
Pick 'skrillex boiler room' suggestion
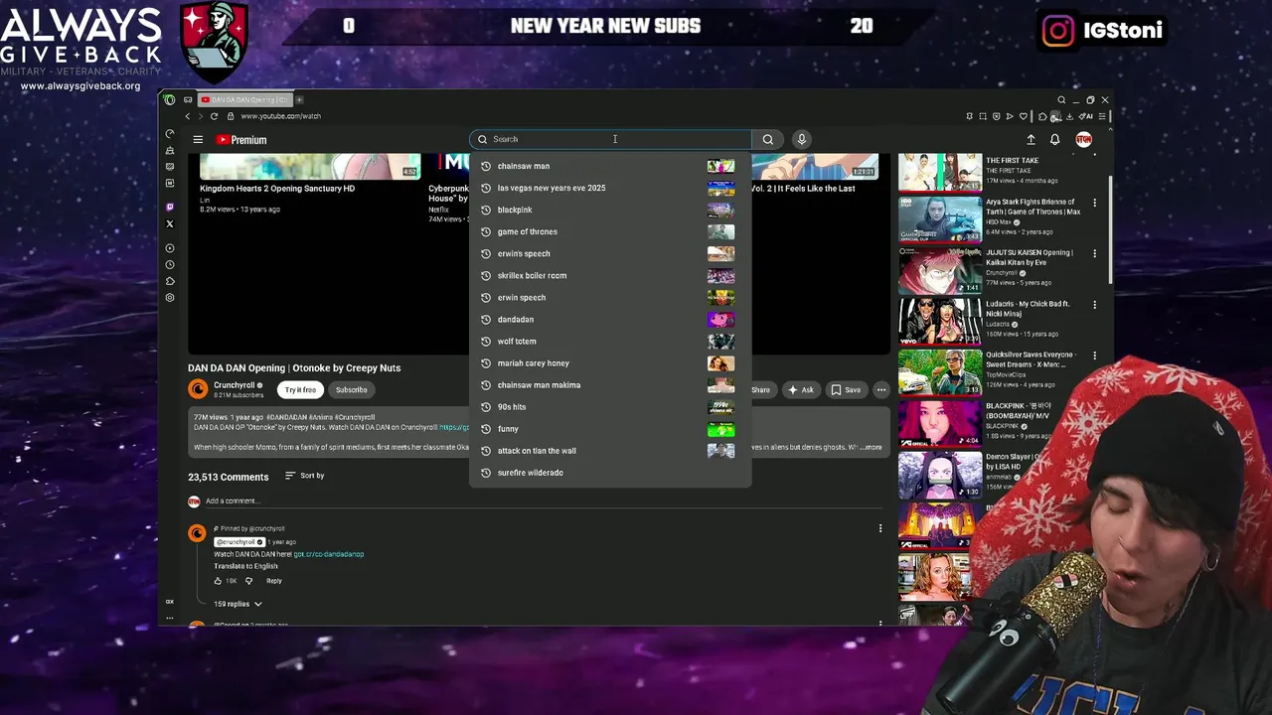coord(610,275)
